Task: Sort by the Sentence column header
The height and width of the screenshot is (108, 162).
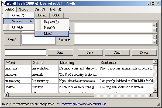Action: pyautogui.click(x=126, y=62)
